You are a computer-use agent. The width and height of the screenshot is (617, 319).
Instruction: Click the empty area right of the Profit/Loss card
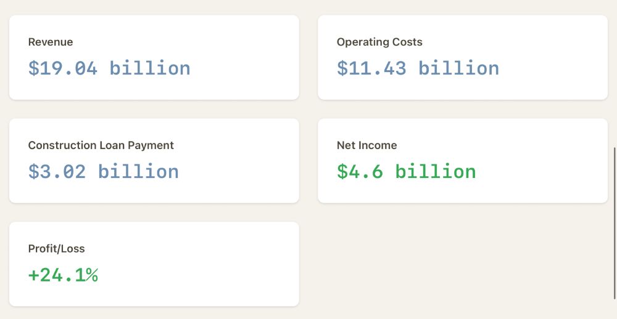click(463, 265)
